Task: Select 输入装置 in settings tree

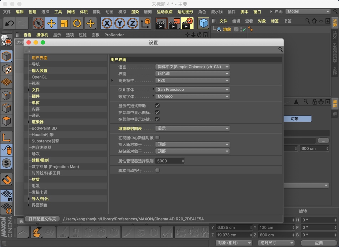Action: 40,70
